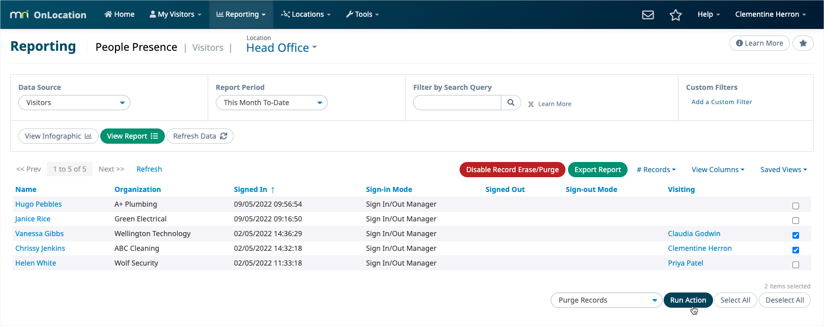Uncheck the Vanessa Gibbs row checkbox
Viewport: 824px width, 326px height.
[795, 235]
